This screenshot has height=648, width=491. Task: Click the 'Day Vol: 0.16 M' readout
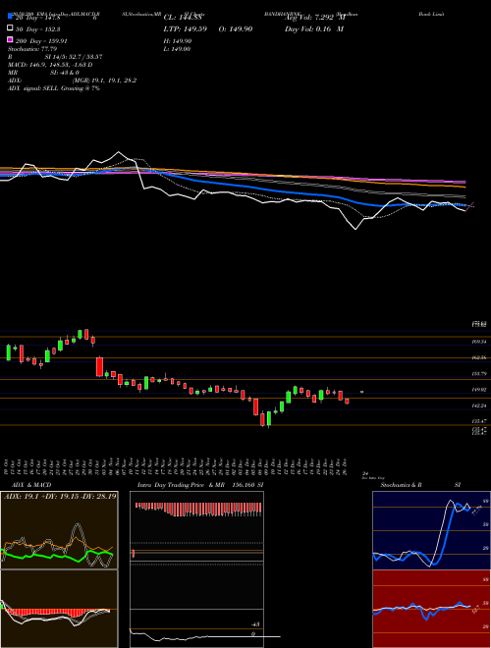coord(314,28)
